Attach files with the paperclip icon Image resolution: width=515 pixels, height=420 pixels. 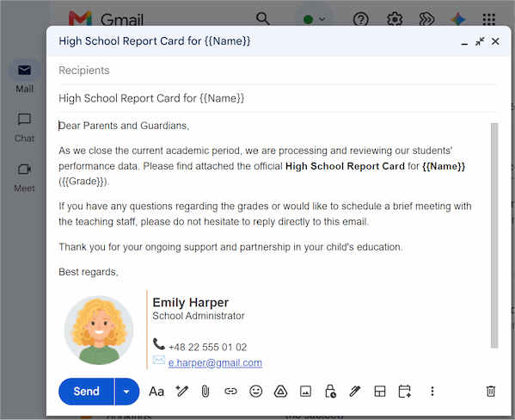[x=205, y=392]
